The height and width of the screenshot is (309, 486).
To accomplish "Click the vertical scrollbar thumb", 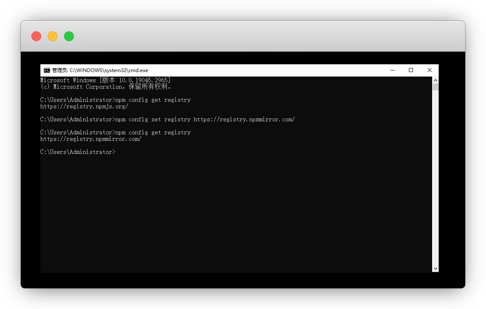I will 435,87.
